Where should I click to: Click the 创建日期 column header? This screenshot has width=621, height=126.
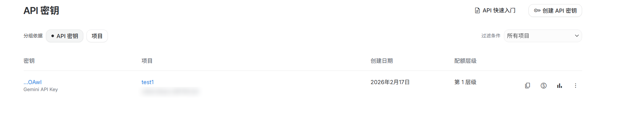382,61
